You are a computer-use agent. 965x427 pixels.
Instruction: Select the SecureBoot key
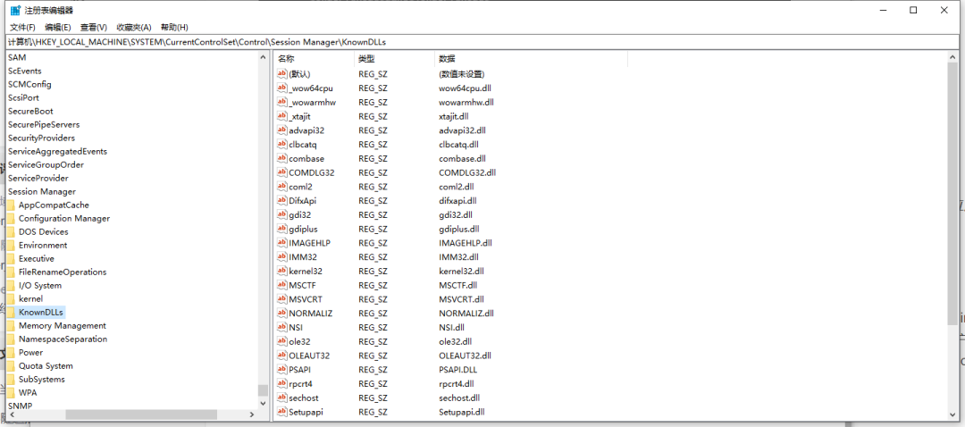pyautogui.click(x=30, y=111)
